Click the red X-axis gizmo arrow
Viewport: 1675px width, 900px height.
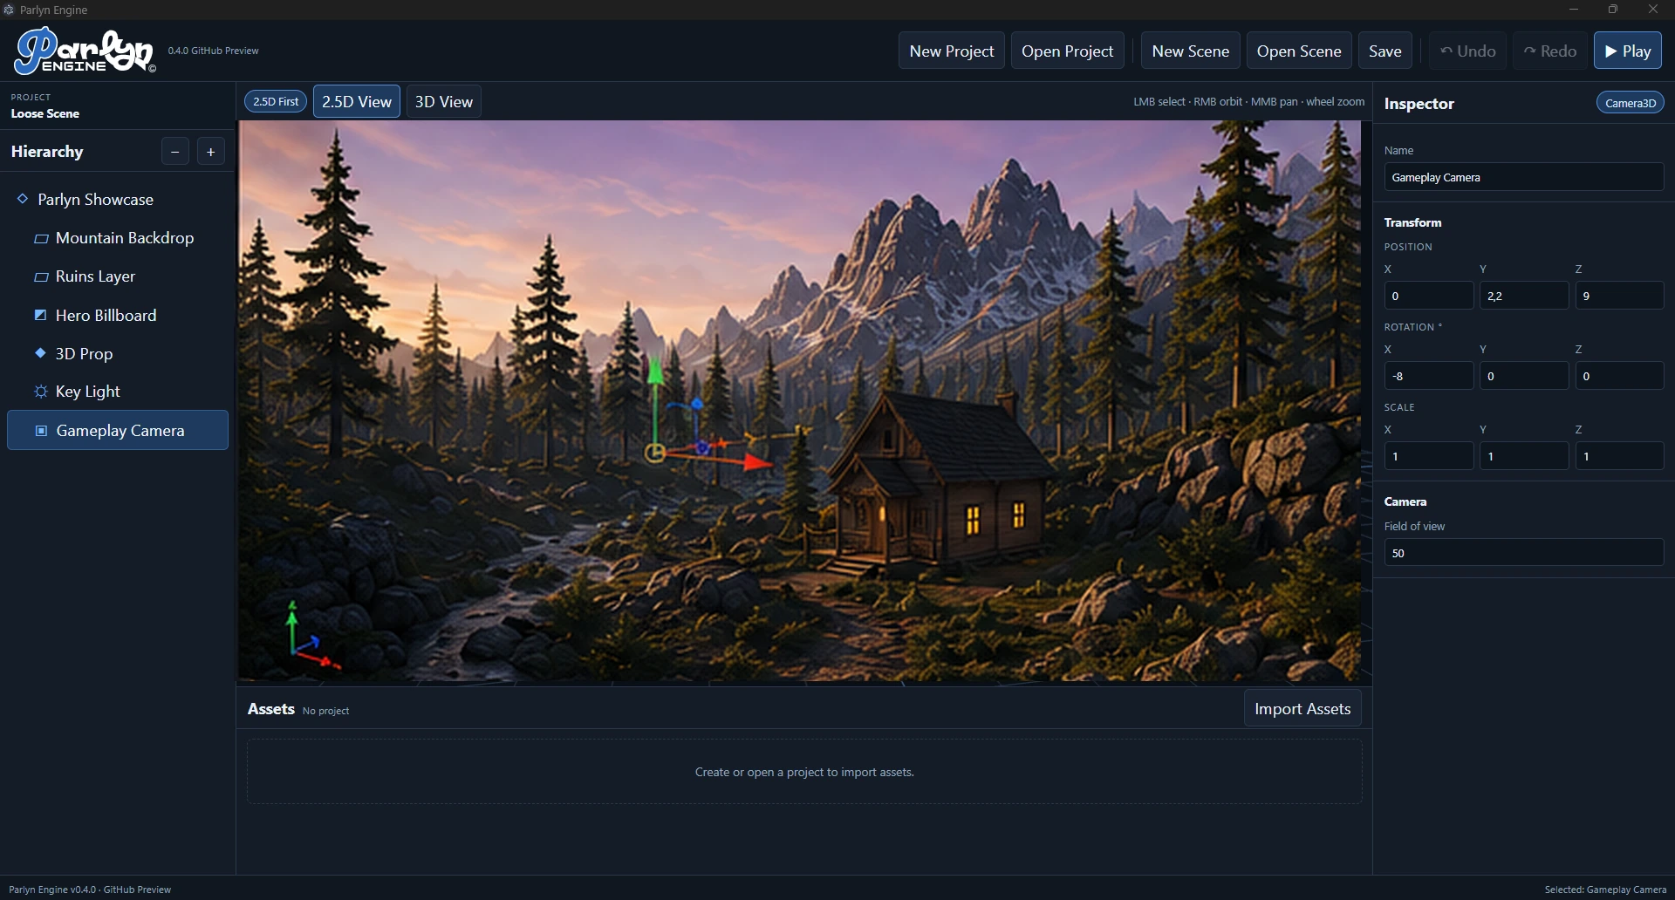(755, 463)
